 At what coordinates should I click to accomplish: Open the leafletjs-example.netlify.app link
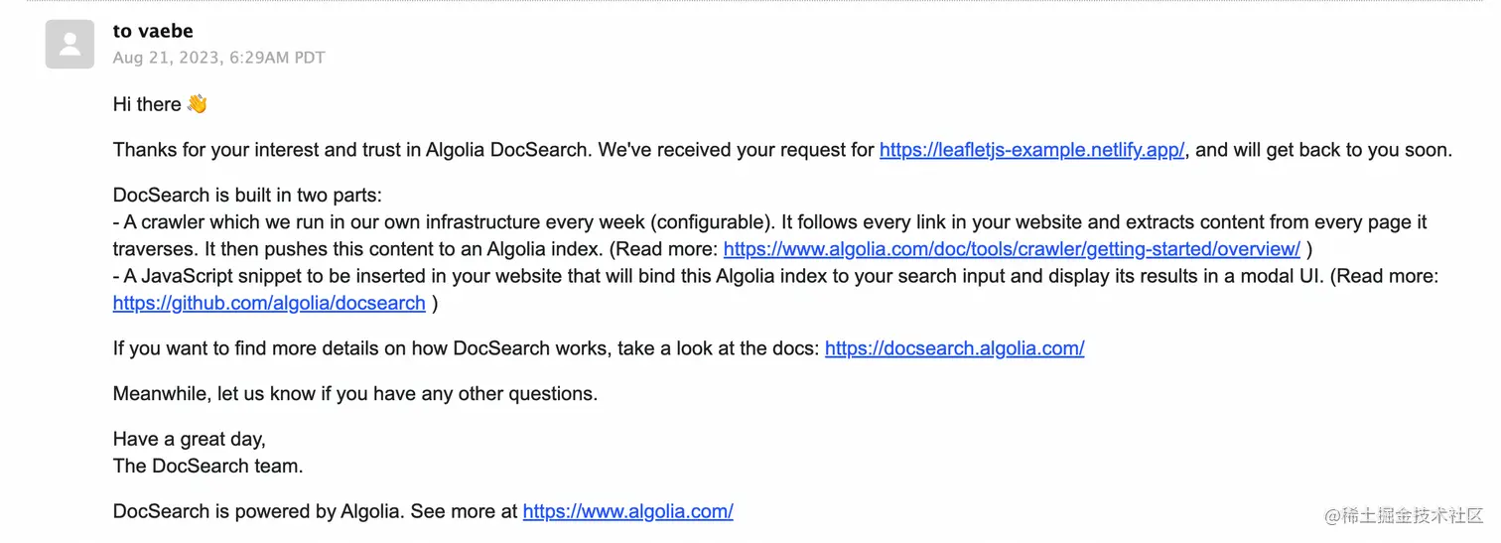pyautogui.click(x=1031, y=150)
